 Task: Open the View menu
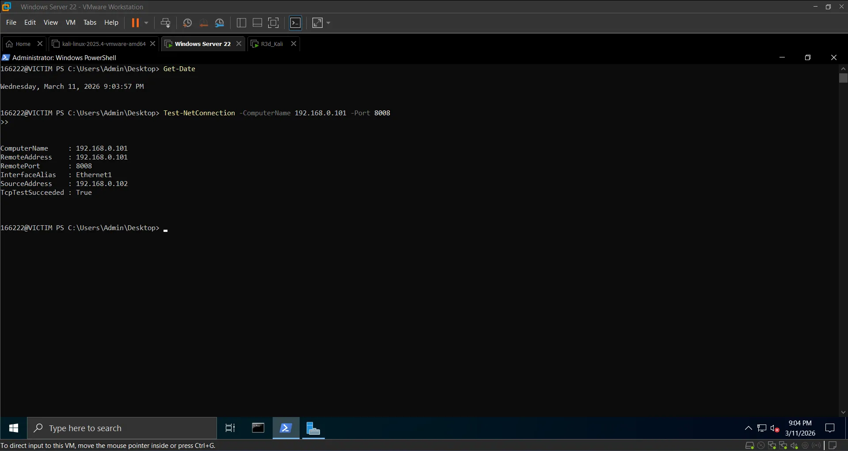(50, 23)
